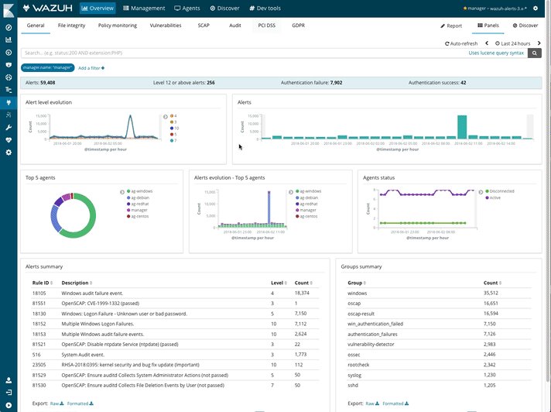Click the logout icon in sidebar

[x=9, y=393]
